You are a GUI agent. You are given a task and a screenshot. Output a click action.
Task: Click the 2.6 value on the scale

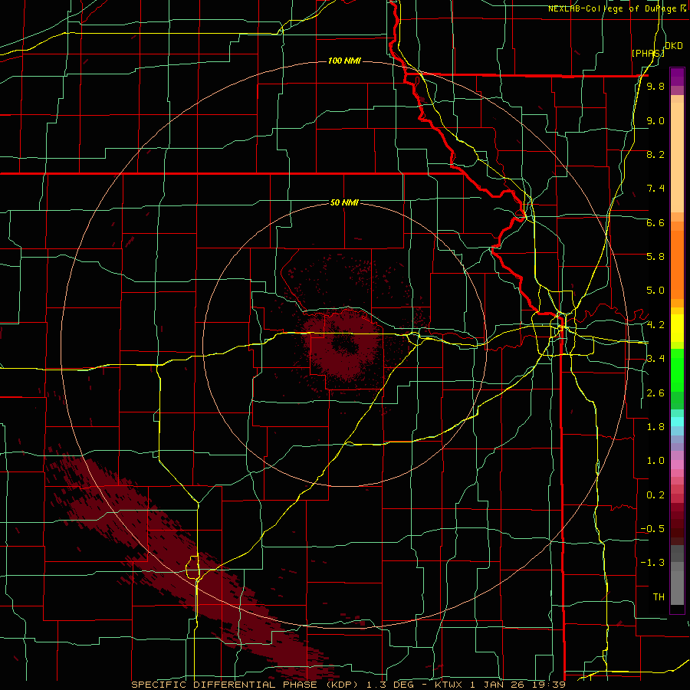(x=655, y=393)
